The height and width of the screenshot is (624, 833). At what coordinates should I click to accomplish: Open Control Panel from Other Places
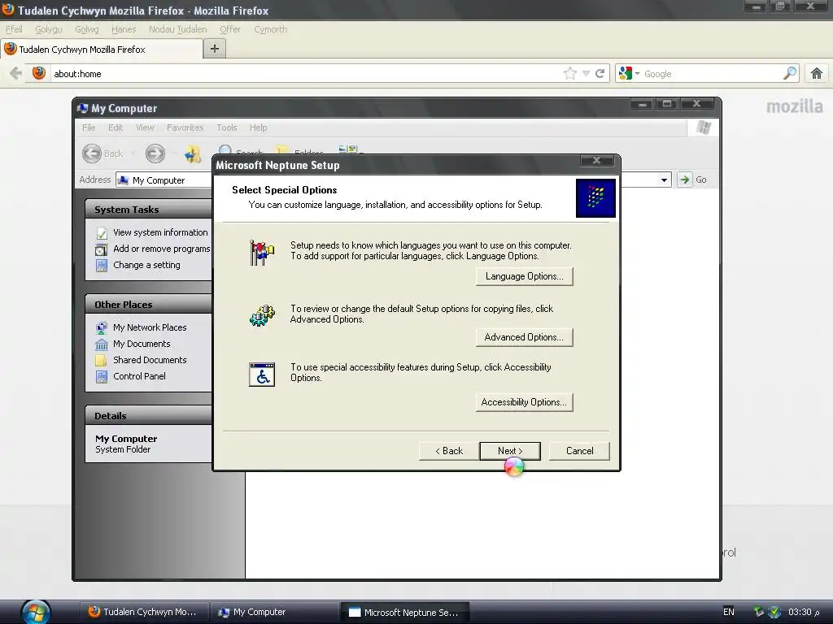tap(139, 376)
